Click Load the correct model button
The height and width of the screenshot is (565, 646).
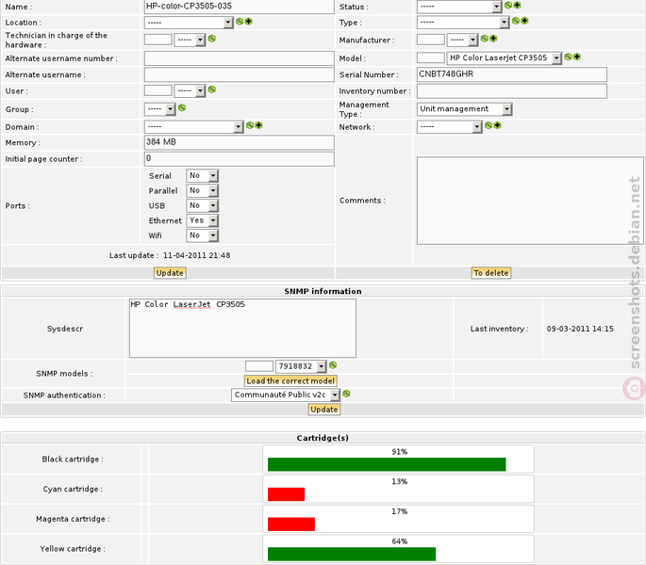pyautogui.click(x=290, y=380)
